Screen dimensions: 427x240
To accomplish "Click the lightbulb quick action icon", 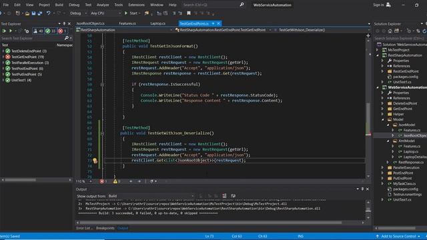I will coord(95,161).
